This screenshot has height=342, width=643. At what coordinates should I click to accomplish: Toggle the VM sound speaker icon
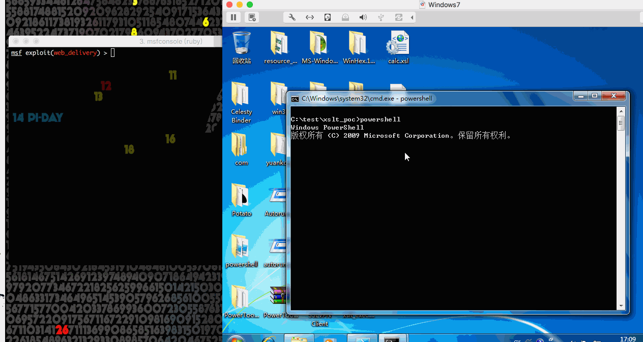point(363,17)
